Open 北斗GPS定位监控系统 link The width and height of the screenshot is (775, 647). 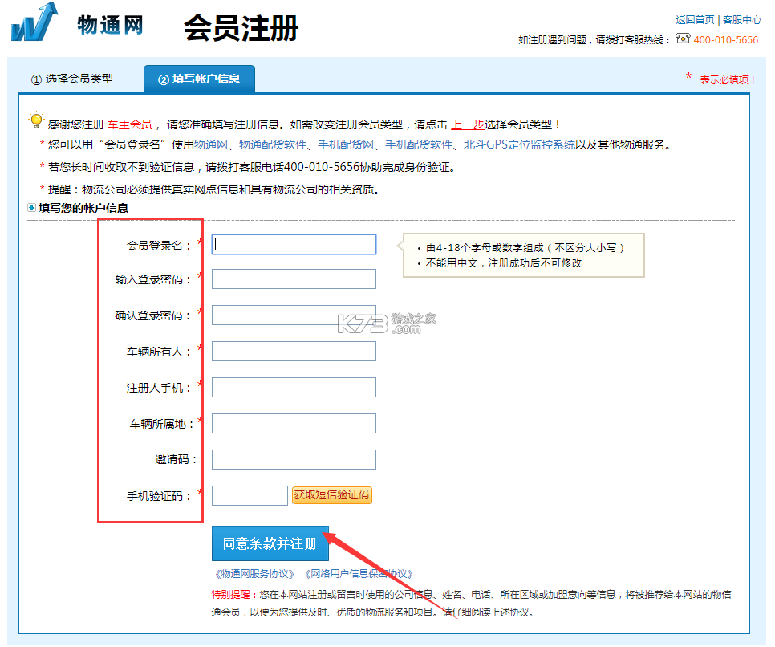[x=519, y=145]
